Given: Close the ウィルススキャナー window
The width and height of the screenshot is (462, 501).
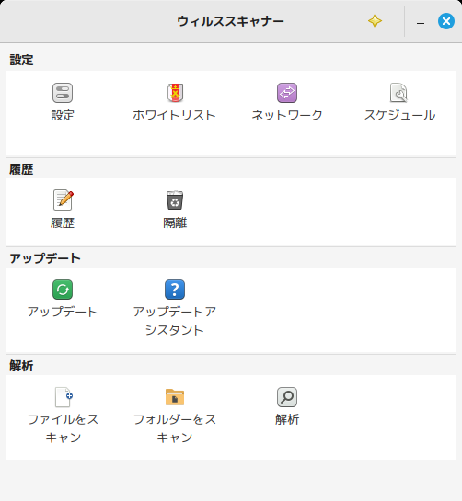Looking at the screenshot, I should click(x=446, y=21).
